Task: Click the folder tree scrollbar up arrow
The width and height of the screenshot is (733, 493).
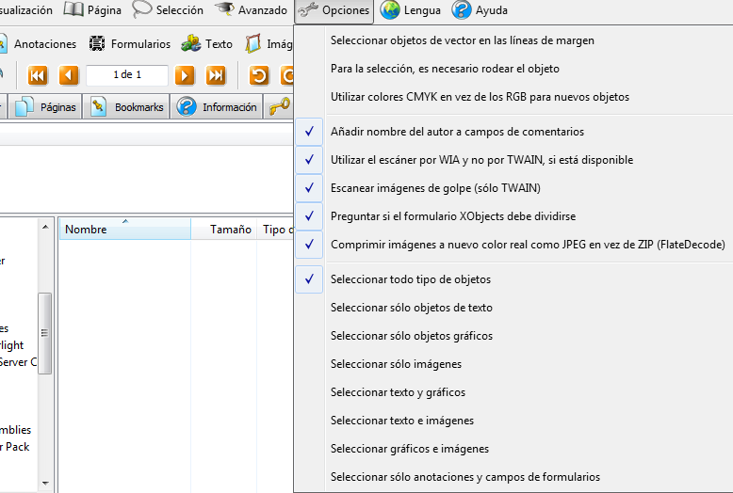Action: (45, 227)
